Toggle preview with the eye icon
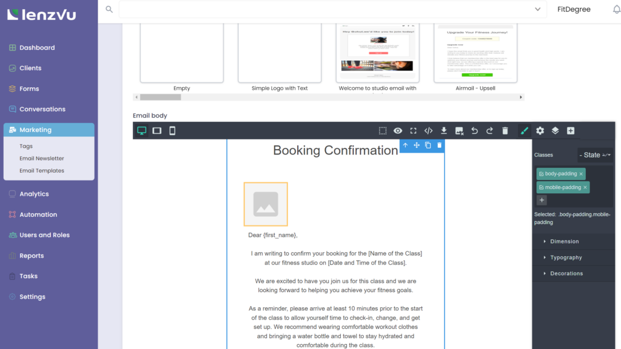This screenshot has width=621, height=349. click(x=398, y=131)
